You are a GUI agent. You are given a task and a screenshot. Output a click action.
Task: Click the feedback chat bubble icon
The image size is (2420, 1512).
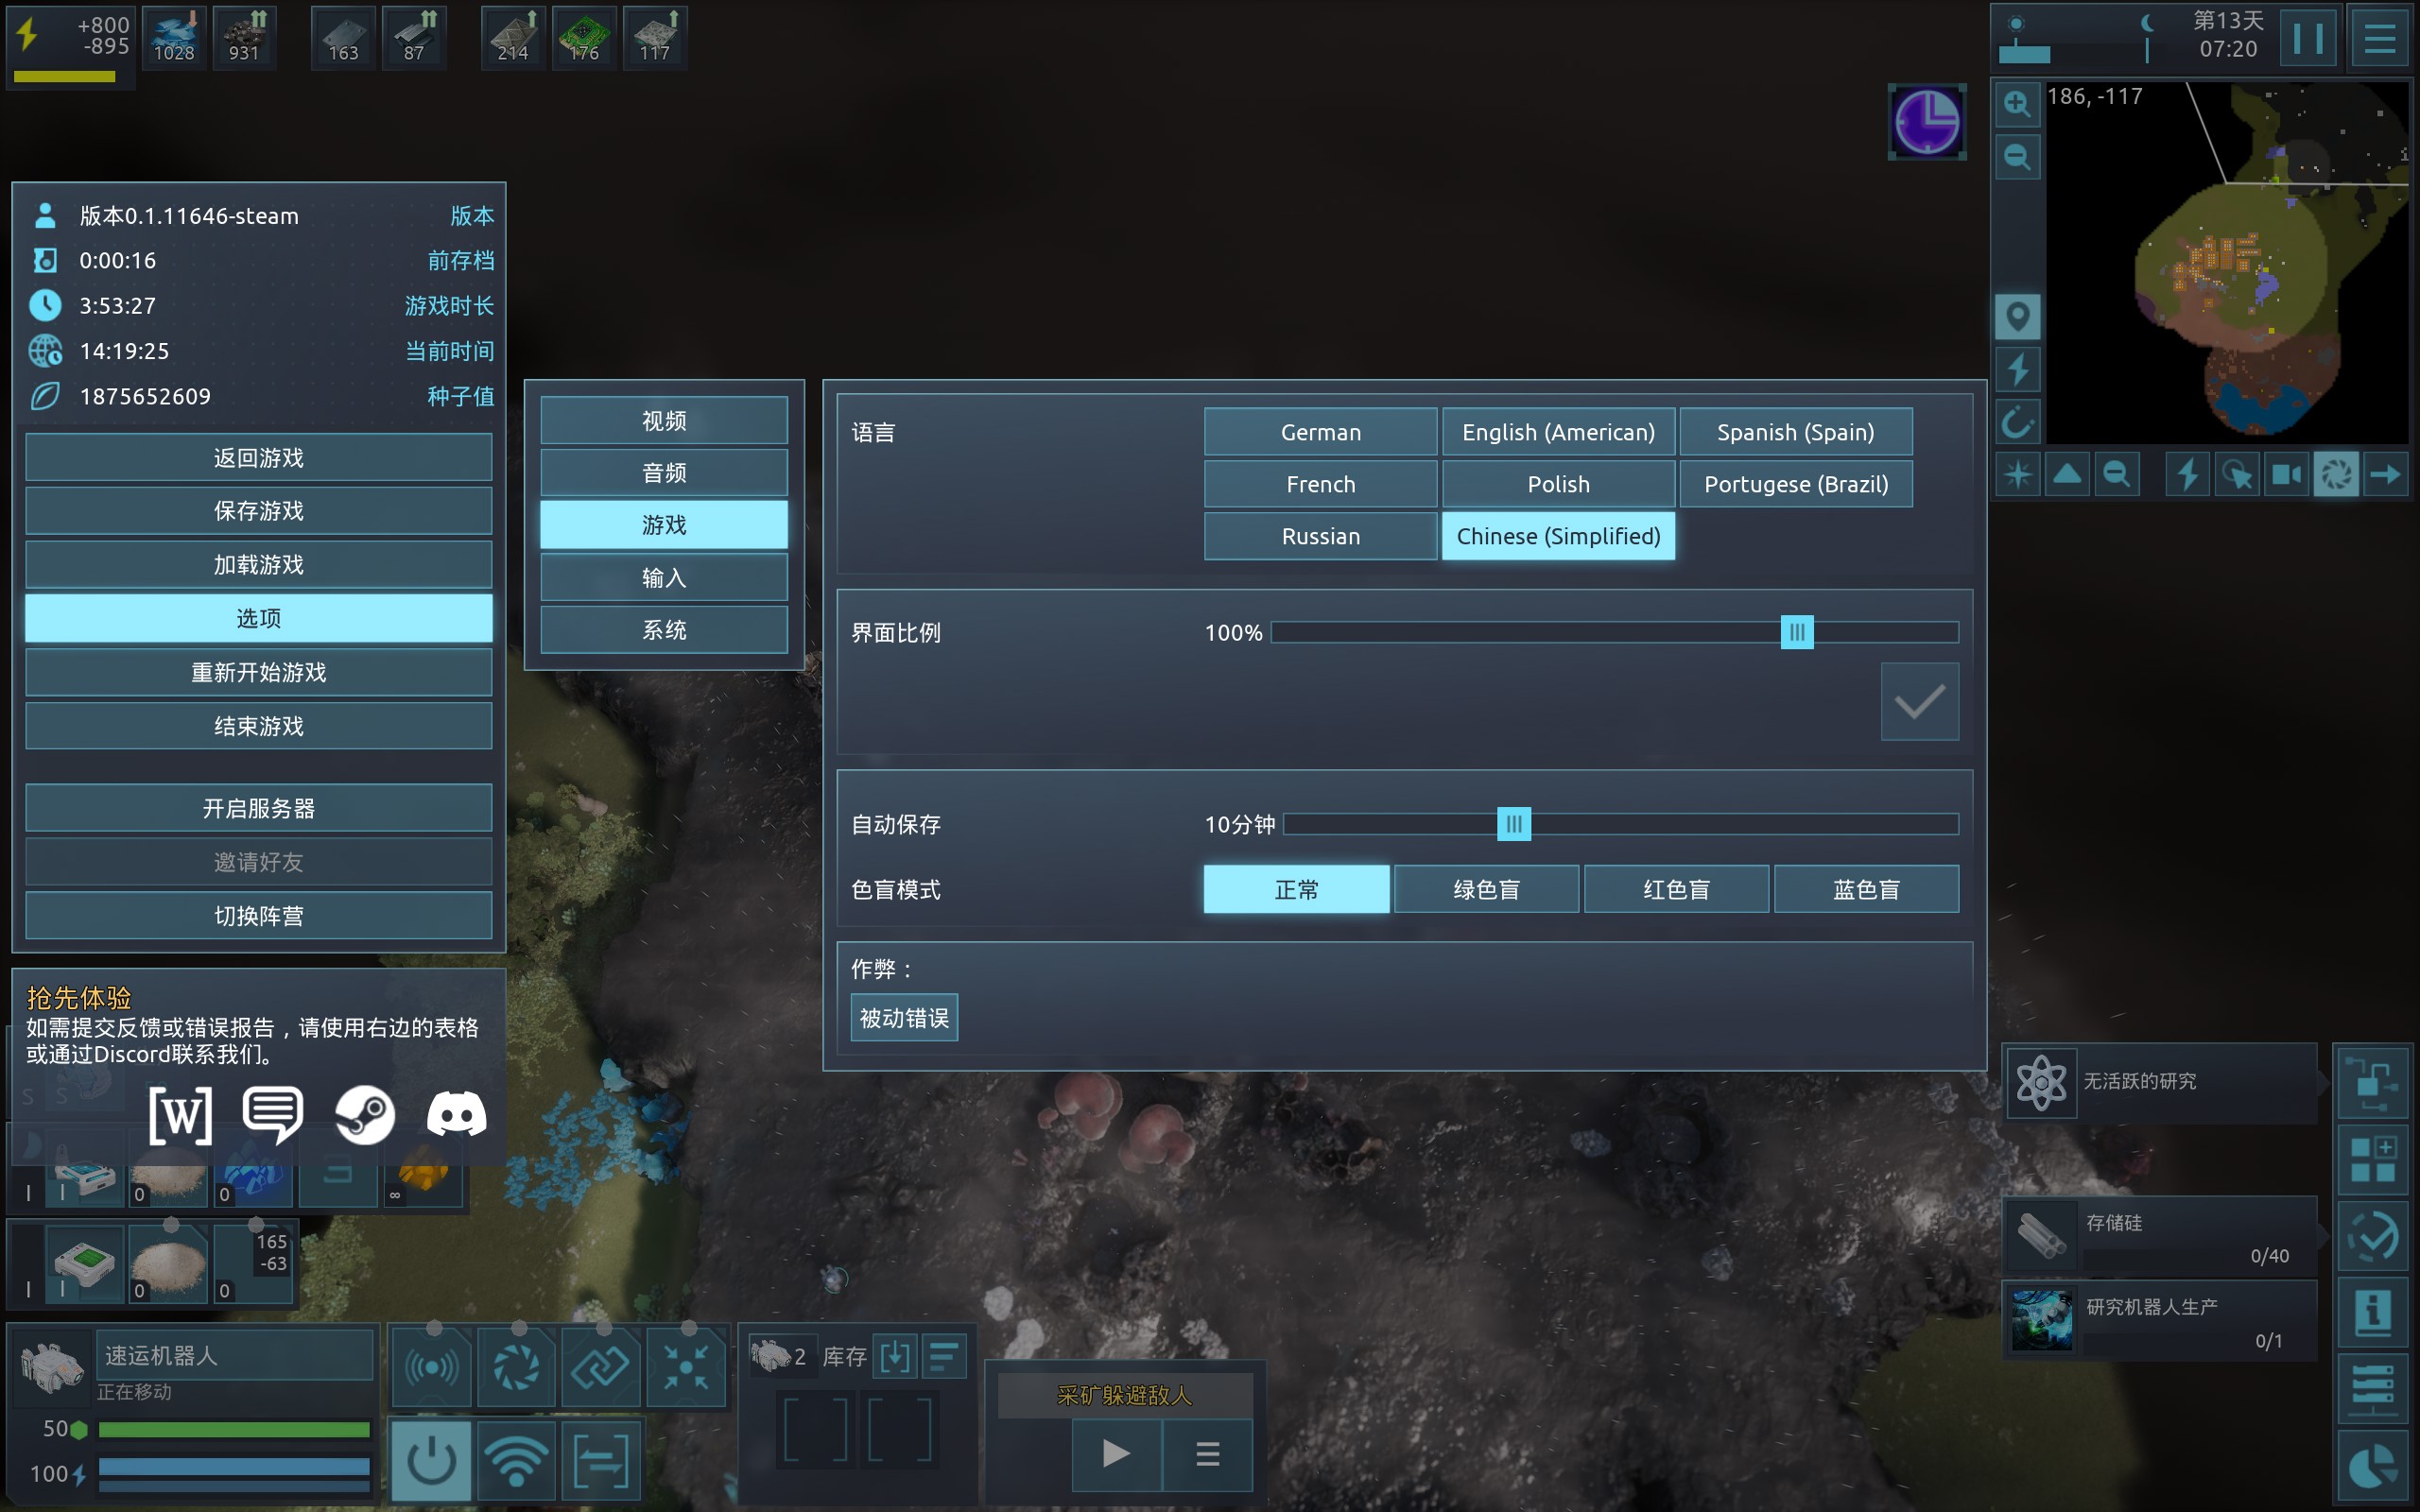[272, 1114]
